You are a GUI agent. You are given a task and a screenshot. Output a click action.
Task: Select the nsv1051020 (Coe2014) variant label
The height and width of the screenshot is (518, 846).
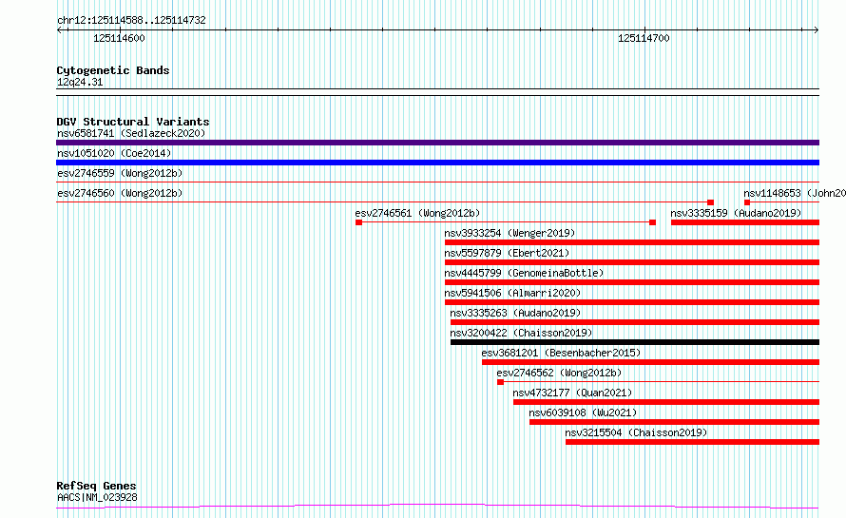pos(114,153)
